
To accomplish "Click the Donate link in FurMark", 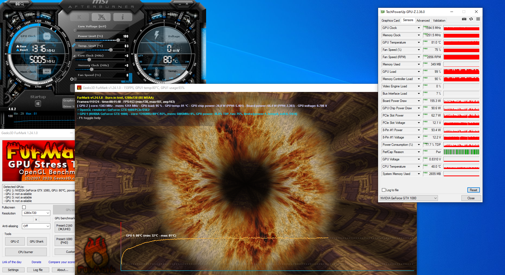I will pos(37,262).
